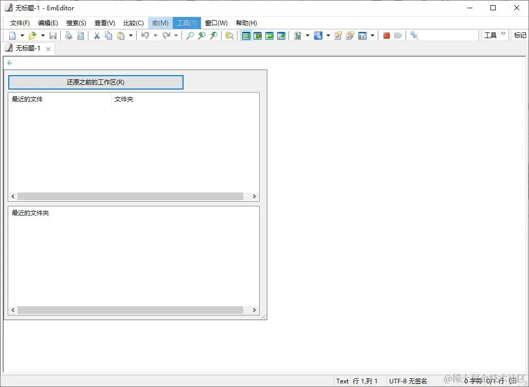Expand toolbar overflow chevron next to 工具

(x=503, y=33)
